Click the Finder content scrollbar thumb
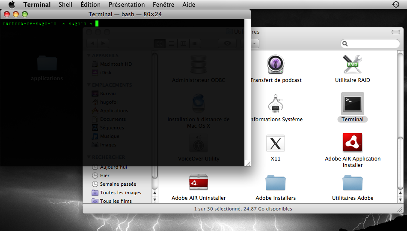407x231 pixels. point(400,163)
